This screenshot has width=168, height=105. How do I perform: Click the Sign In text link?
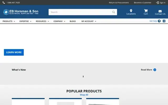(x=162, y=3)
